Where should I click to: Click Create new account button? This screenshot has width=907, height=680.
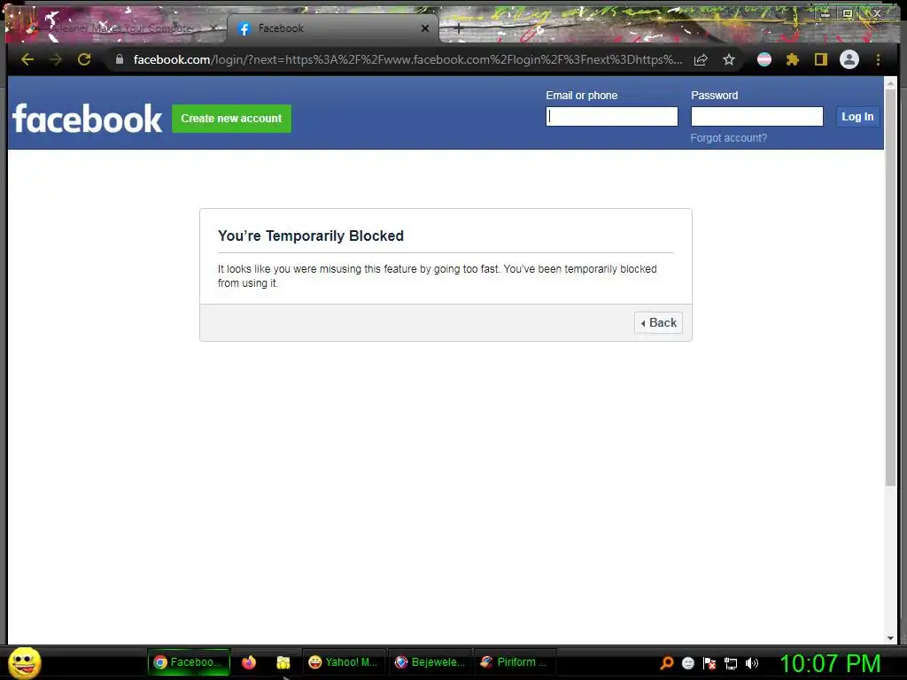click(231, 119)
